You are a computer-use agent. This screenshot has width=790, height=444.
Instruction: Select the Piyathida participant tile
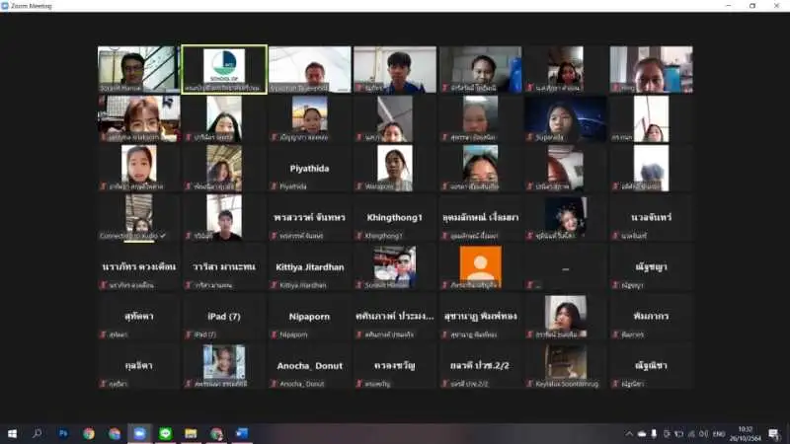tap(309, 168)
